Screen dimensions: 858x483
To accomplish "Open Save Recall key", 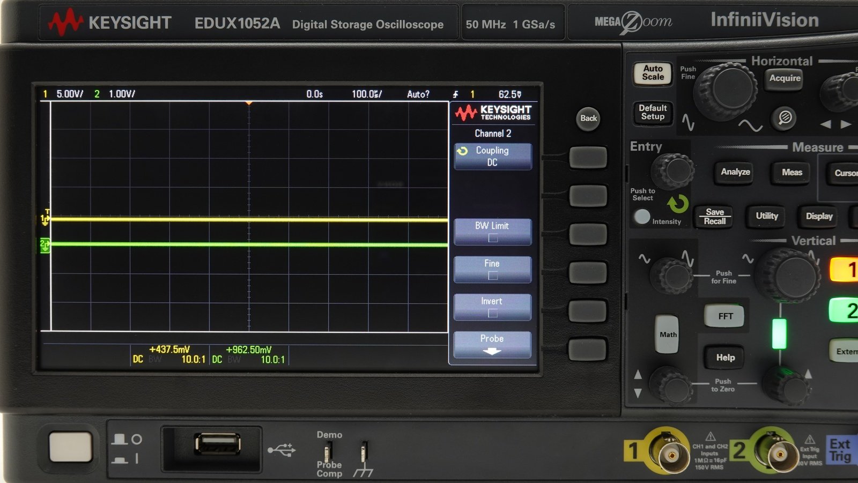I will 714,217.
